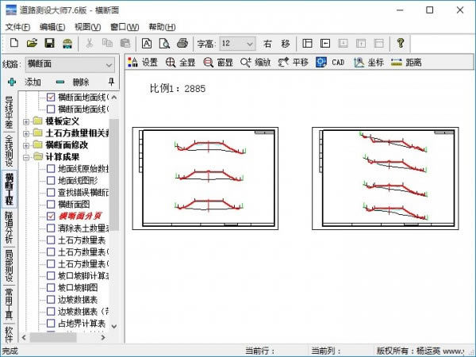The image size is (476, 357).
Task: Click the 删除 delete button
Action: 72,82
